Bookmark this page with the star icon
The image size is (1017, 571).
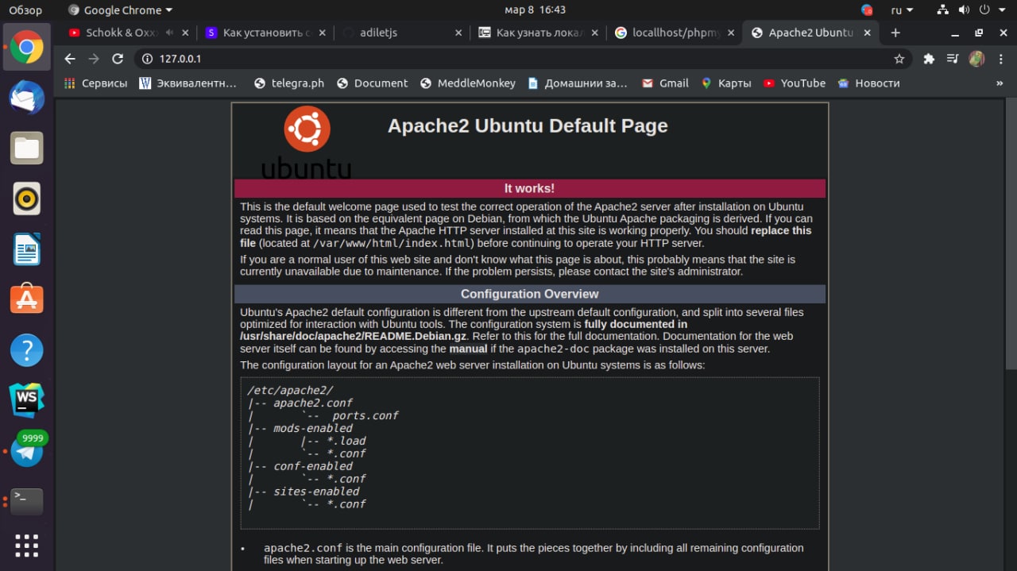click(x=899, y=59)
